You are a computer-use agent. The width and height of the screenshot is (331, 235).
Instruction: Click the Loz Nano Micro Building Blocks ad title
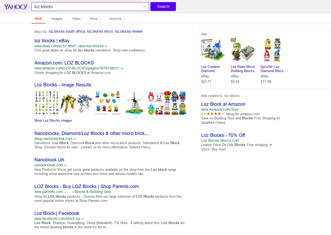tap(244, 69)
